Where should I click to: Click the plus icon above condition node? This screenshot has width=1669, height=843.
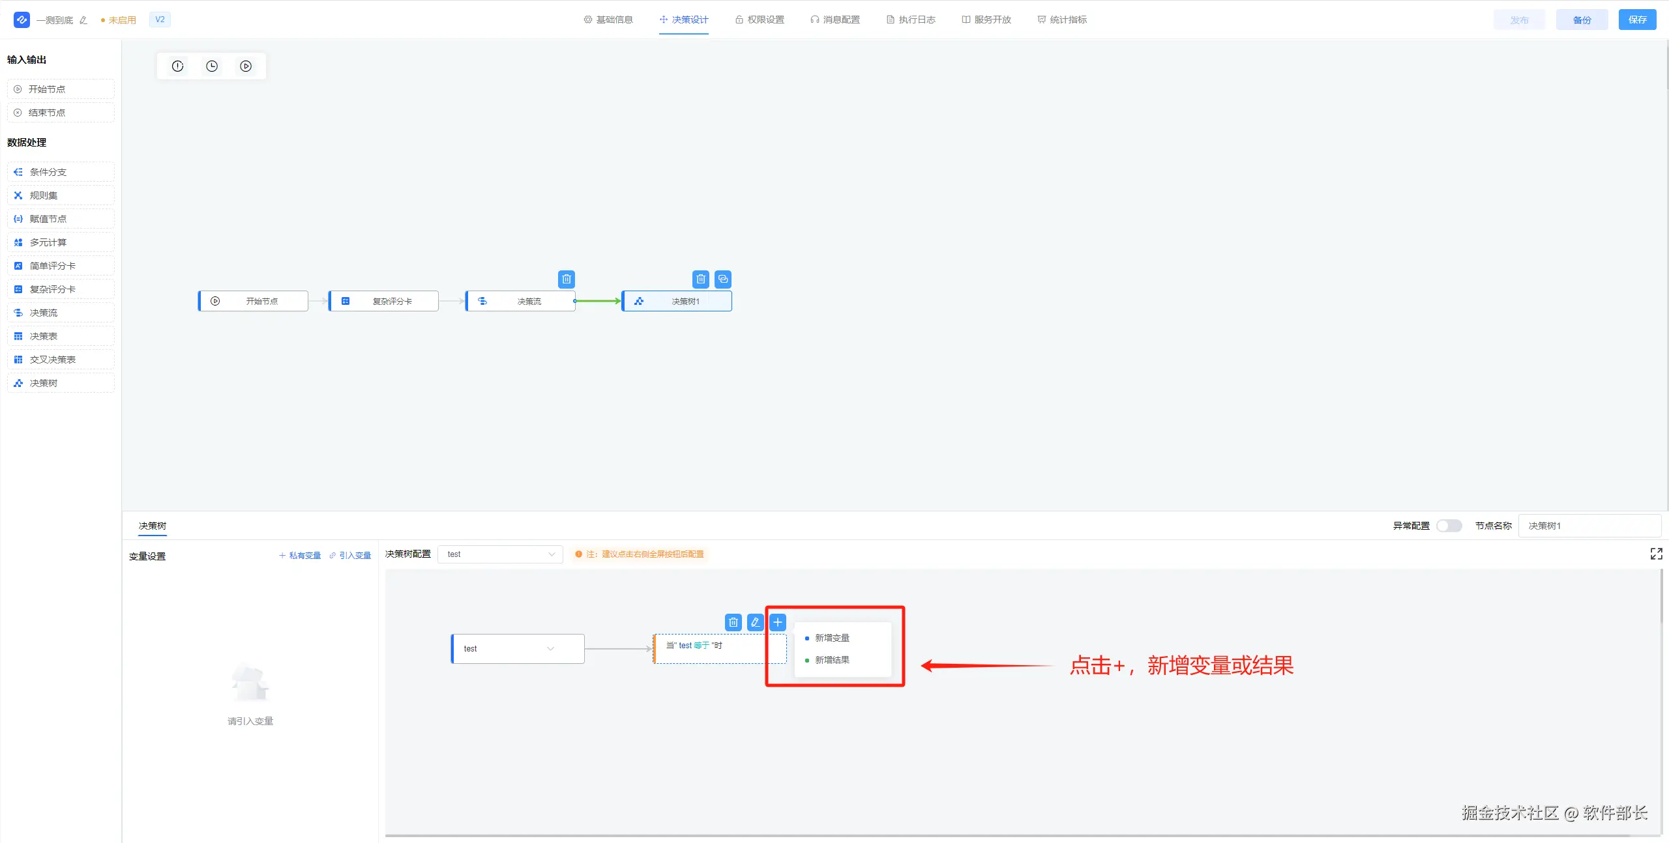pyautogui.click(x=777, y=622)
